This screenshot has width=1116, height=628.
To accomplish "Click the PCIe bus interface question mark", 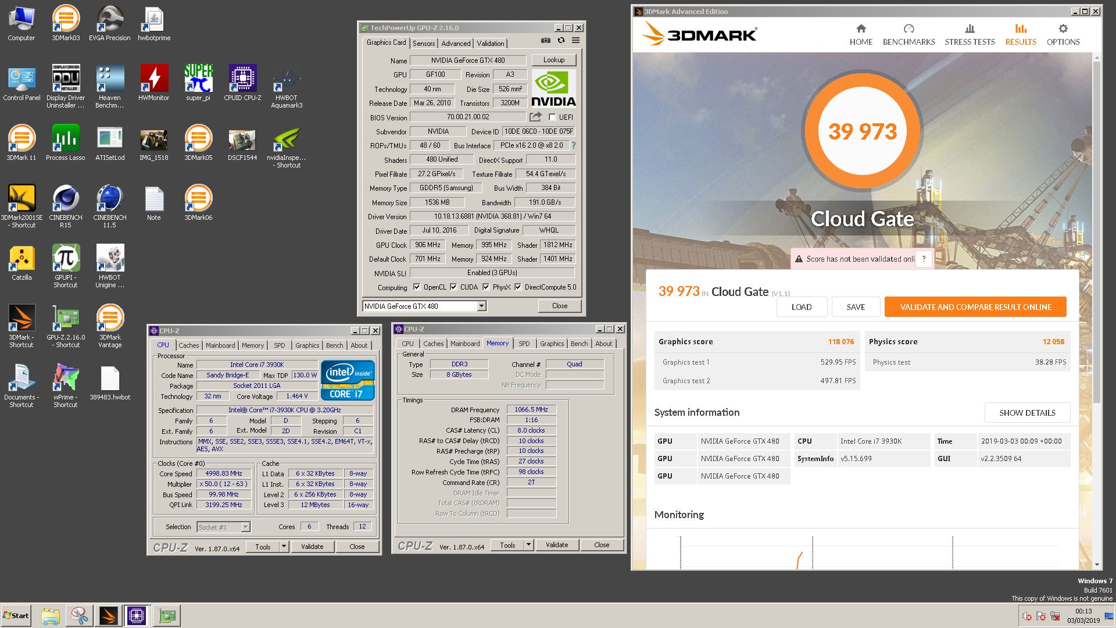I will point(573,145).
